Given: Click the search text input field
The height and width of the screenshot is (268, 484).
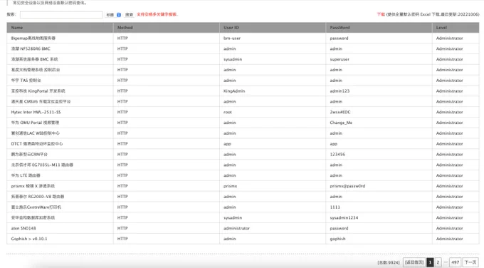Looking at the screenshot, I should (61, 15).
